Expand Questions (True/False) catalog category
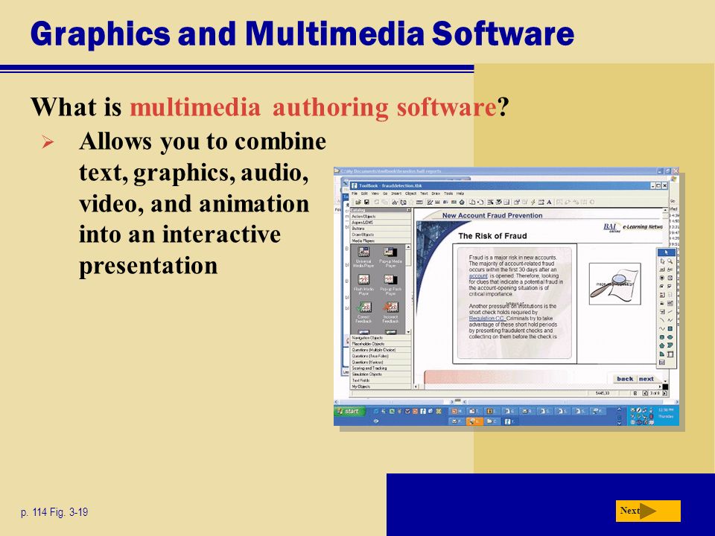715x536 pixels. pyautogui.click(x=381, y=356)
